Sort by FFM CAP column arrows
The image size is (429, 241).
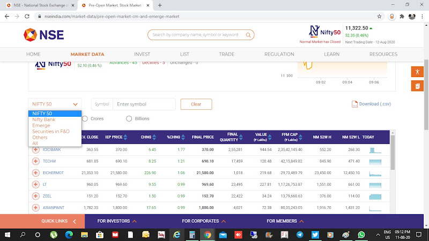(x=300, y=137)
